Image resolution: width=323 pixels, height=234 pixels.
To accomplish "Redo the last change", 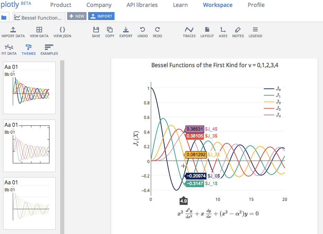I will pyautogui.click(x=157, y=32).
